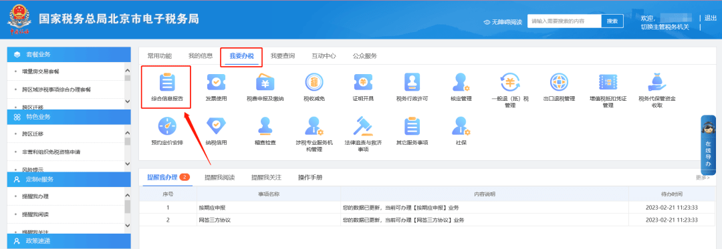Click the 待办时间 column header

click(x=671, y=194)
